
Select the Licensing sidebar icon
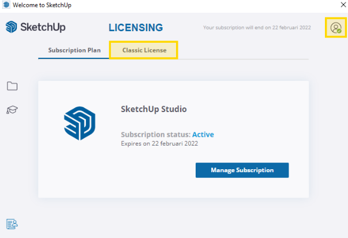pyautogui.click(x=12, y=224)
